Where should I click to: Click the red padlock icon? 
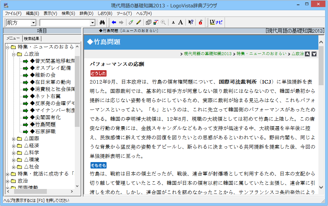pyautogui.click(x=200, y=22)
